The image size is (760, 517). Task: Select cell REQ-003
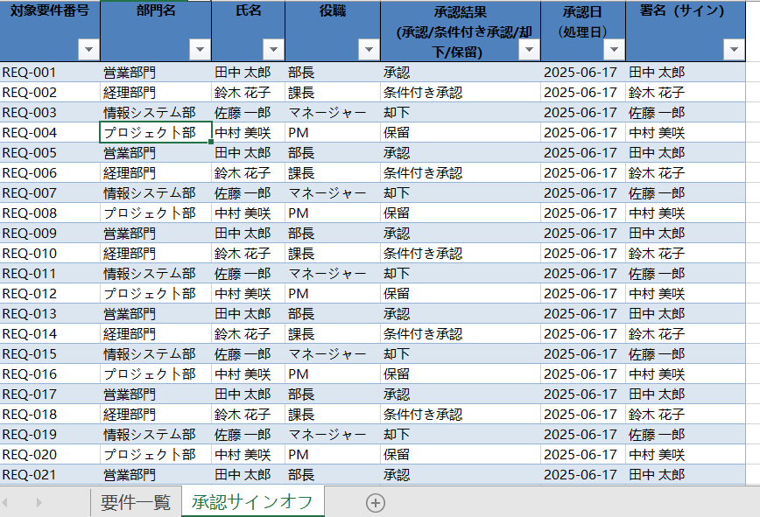pyautogui.click(x=50, y=112)
